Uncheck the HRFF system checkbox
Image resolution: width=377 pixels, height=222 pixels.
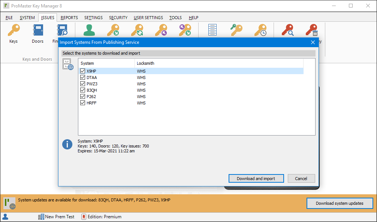[x=83, y=103]
